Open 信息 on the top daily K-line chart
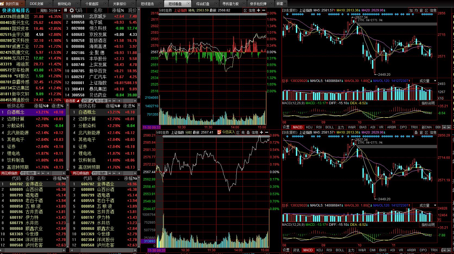 (x=433, y=10)
